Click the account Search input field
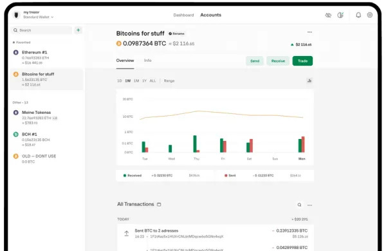The image size is (386, 251). 41,30
